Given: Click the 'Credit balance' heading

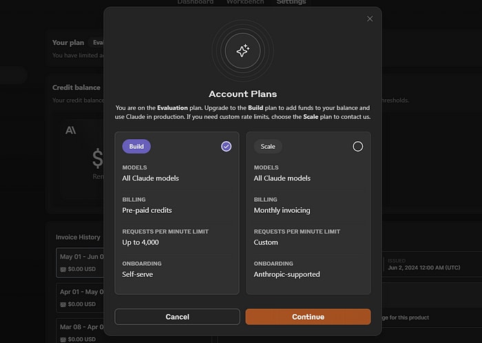Looking at the screenshot, I should coord(76,87).
